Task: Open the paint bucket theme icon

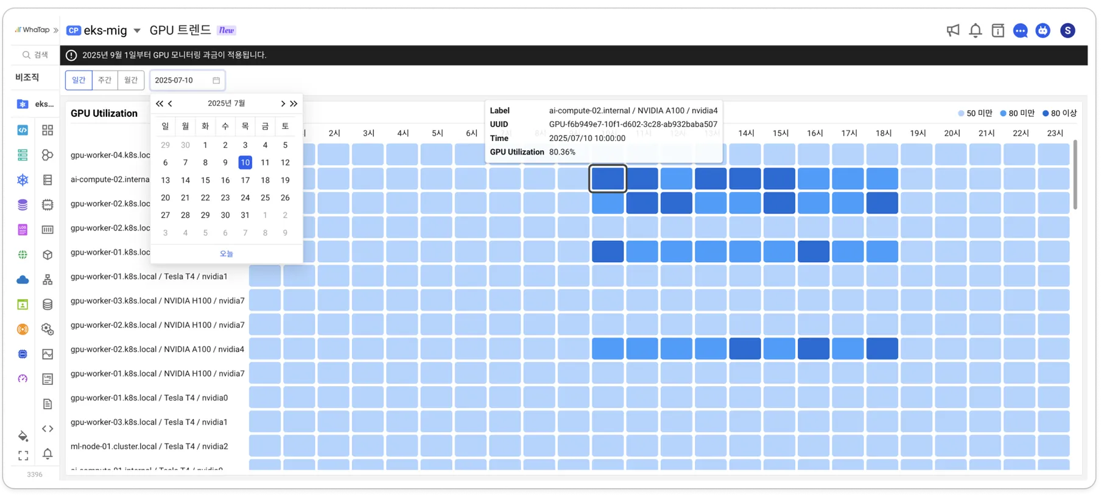Action: click(23, 436)
